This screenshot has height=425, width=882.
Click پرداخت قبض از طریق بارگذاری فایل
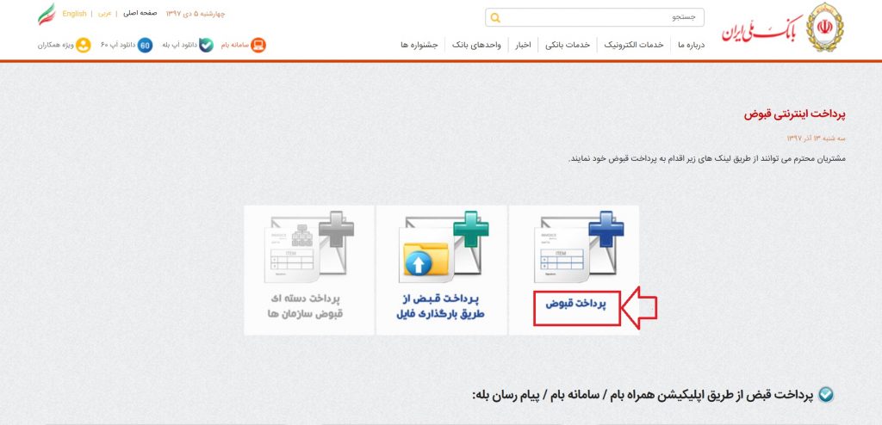(x=440, y=307)
